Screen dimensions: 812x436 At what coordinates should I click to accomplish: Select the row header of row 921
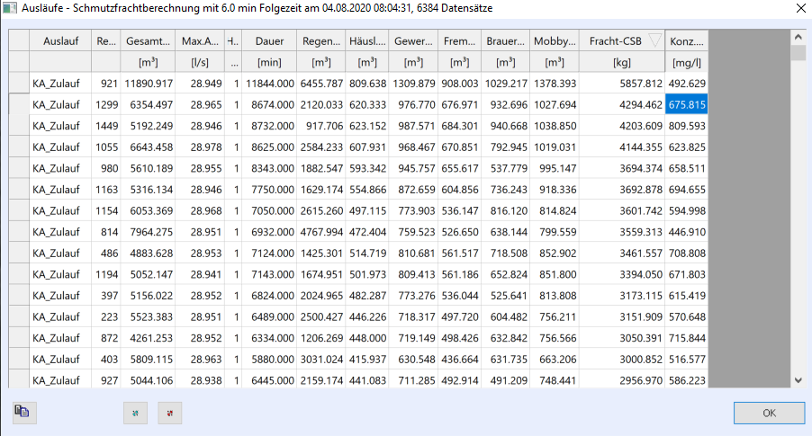point(19,84)
